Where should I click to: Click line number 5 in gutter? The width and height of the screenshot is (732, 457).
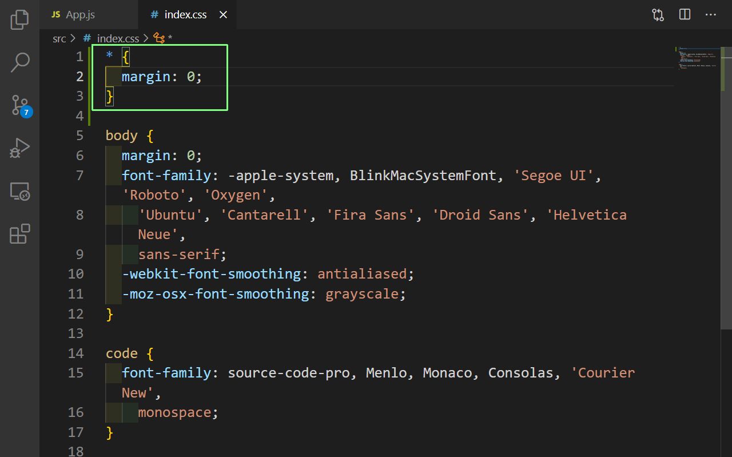pyautogui.click(x=79, y=136)
